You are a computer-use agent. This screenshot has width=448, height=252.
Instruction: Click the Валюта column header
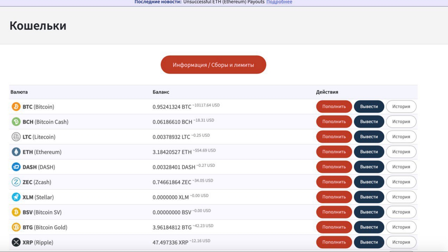[19, 92]
